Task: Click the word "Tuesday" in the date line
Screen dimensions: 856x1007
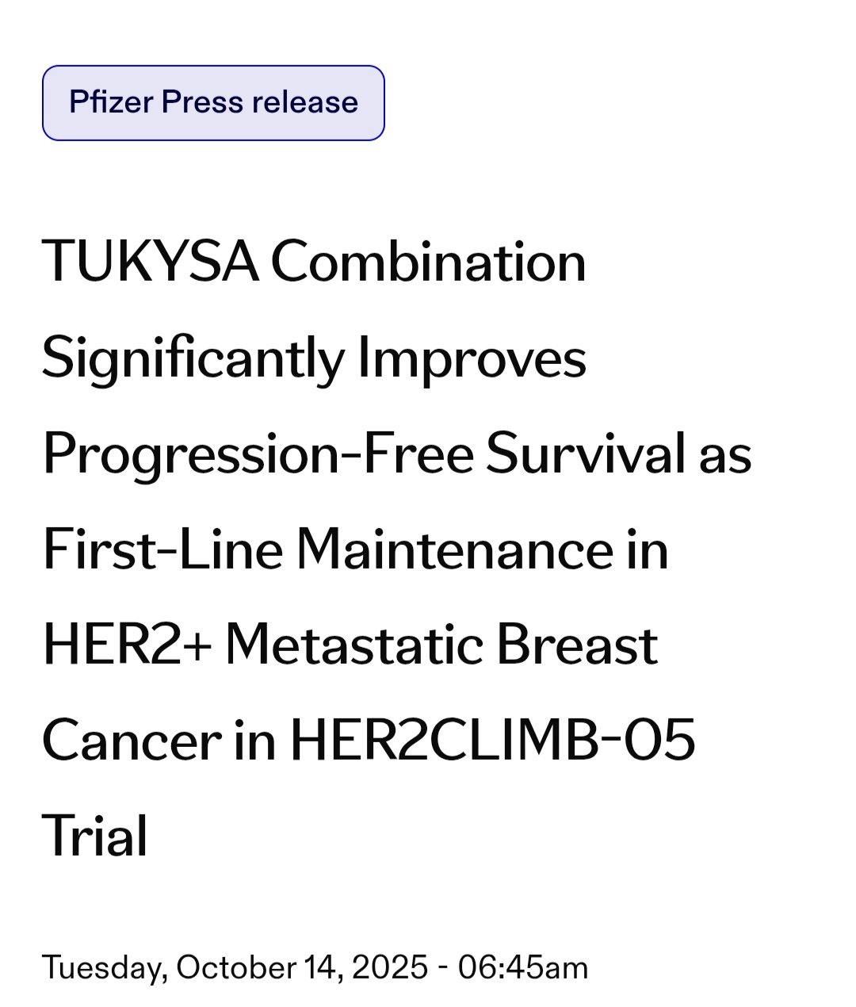Action: point(104,967)
